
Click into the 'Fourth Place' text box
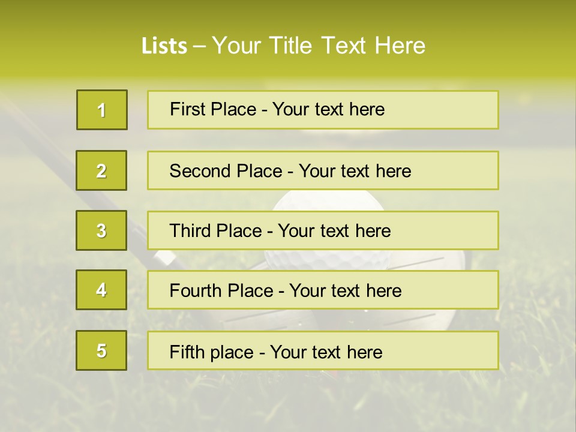[323, 290]
